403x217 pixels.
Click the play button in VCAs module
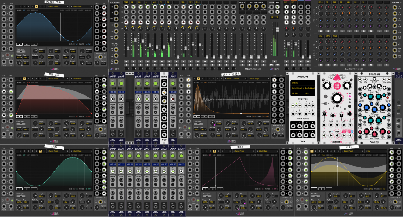coord(314,189)
